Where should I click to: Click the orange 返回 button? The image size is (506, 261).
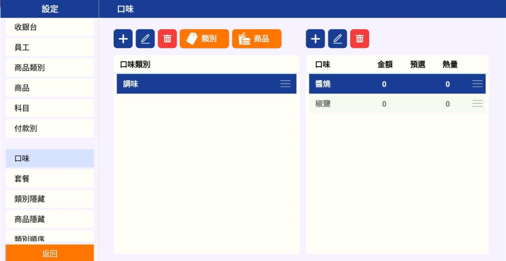(x=50, y=253)
